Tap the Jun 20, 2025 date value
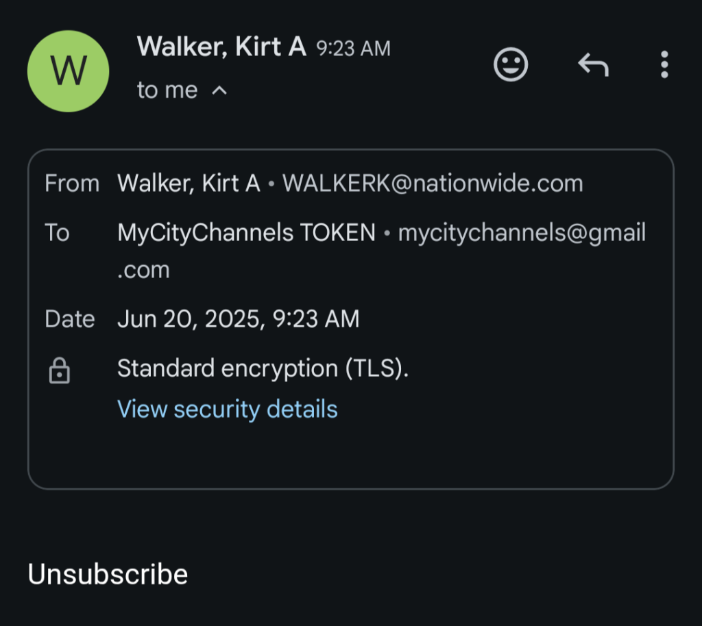This screenshot has height=626, width=702. coord(238,319)
